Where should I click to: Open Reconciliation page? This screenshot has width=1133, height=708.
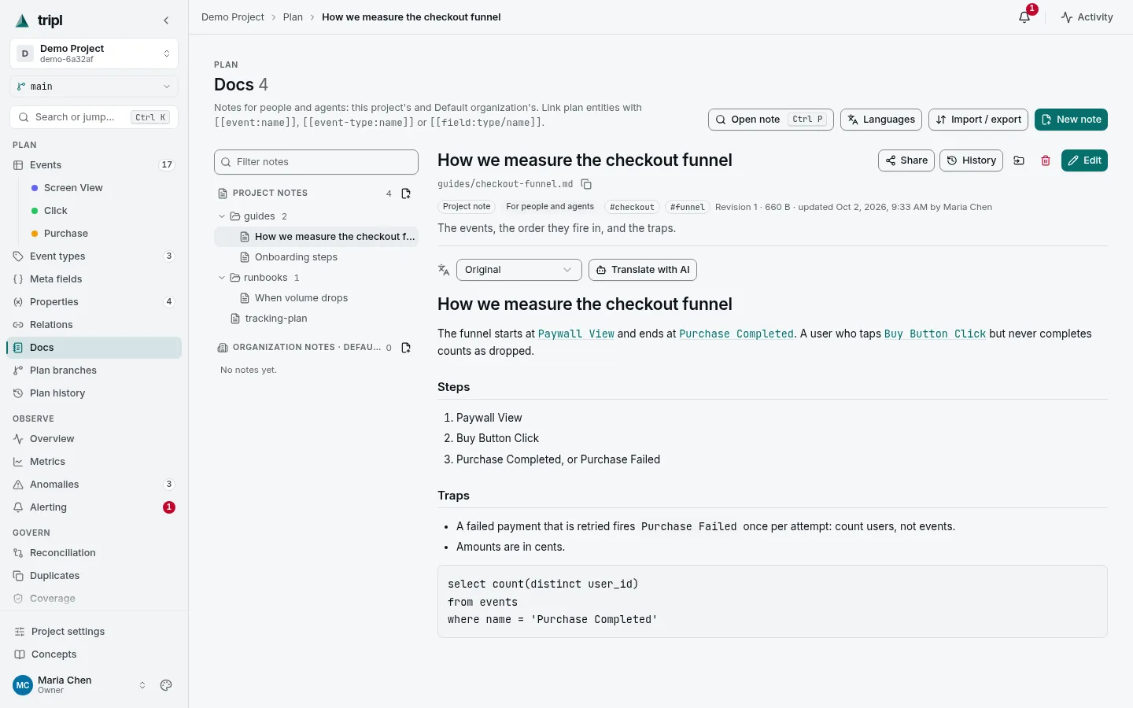[x=94, y=553]
